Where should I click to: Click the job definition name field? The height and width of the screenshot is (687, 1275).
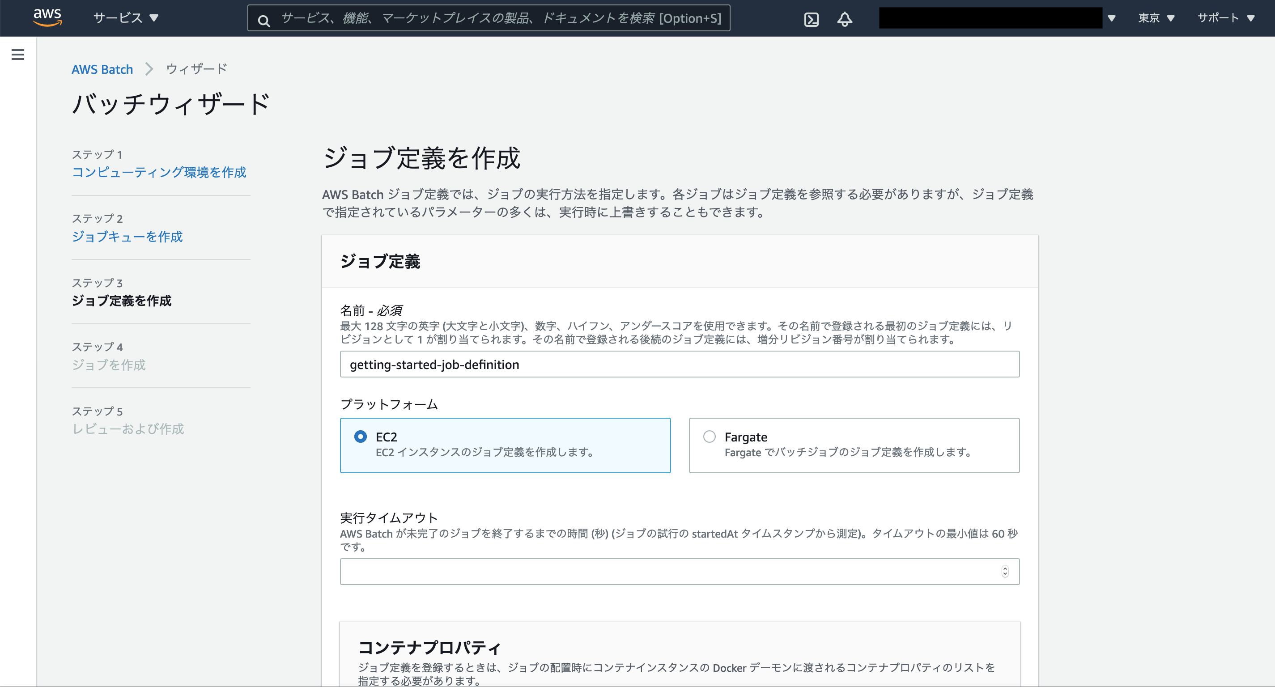680,364
